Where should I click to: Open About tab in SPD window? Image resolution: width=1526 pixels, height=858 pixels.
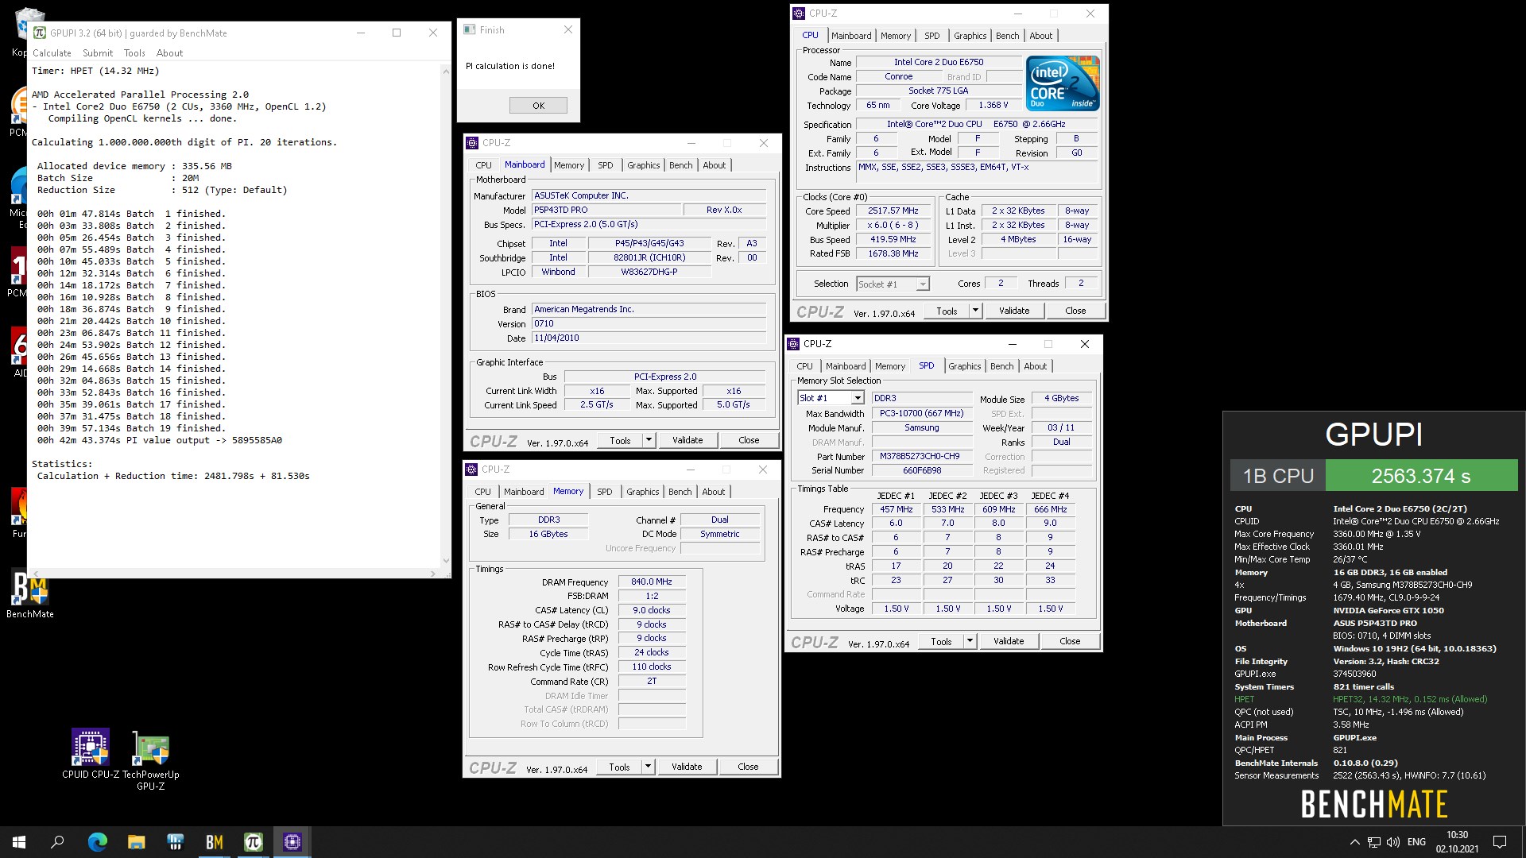click(x=1035, y=366)
